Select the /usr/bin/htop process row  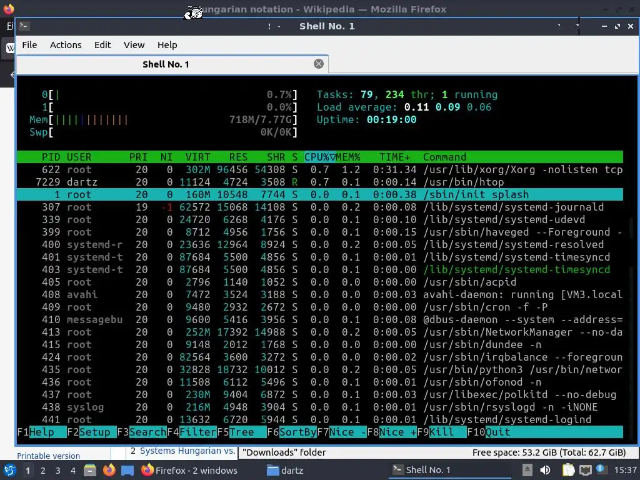[320, 182]
